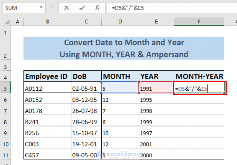Select all cells with corner triangle

point(7,22)
